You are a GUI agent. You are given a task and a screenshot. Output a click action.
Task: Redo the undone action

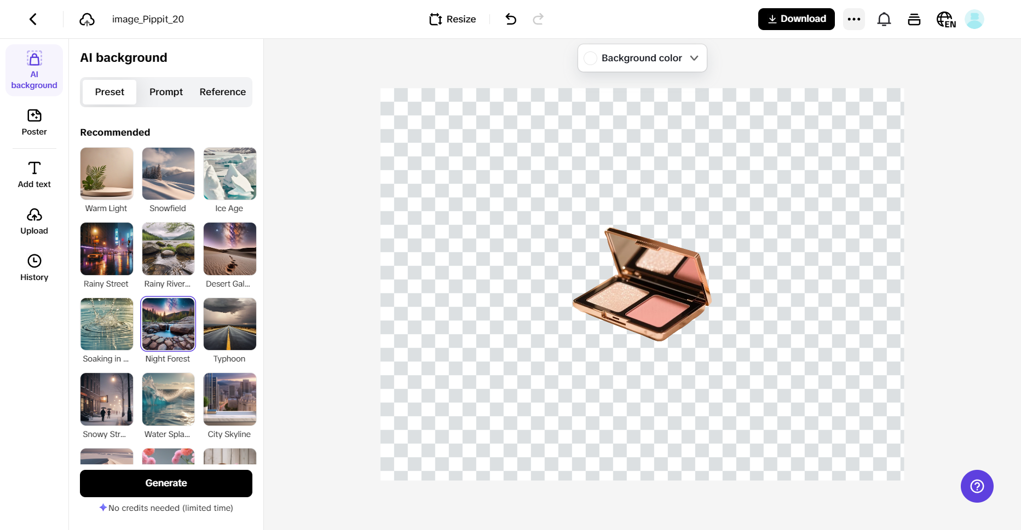tap(538, 19)
